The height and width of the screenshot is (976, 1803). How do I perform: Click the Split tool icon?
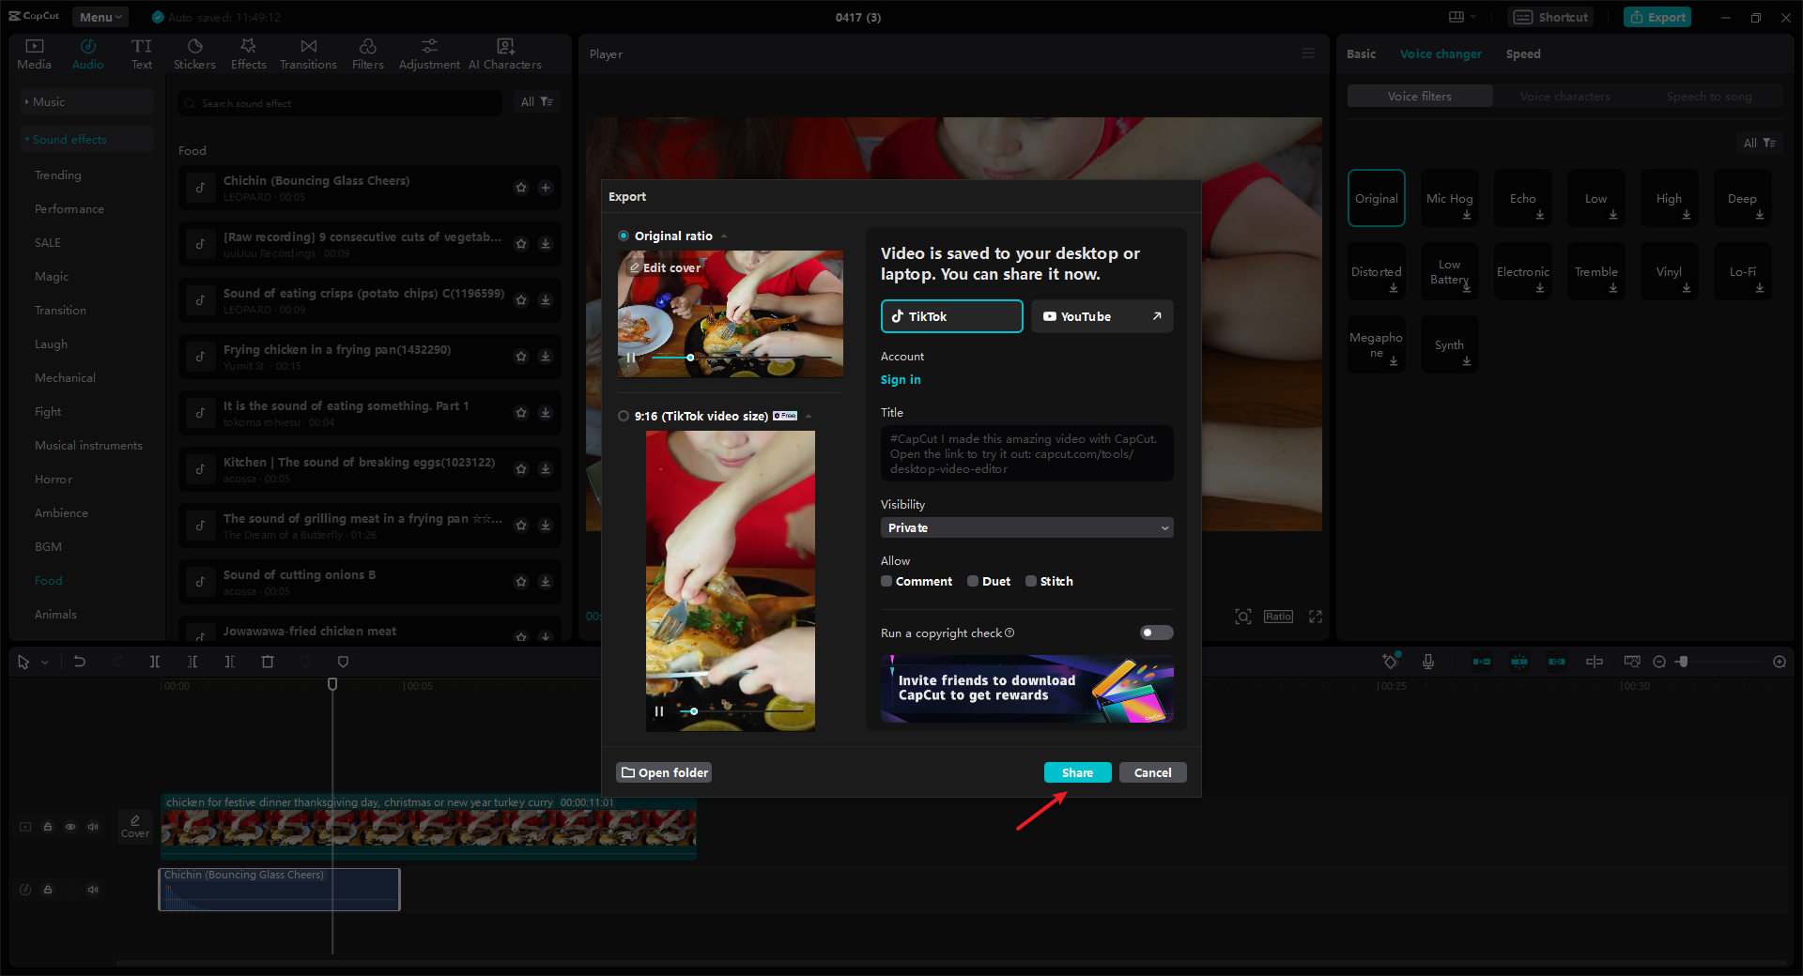point(155,662)
